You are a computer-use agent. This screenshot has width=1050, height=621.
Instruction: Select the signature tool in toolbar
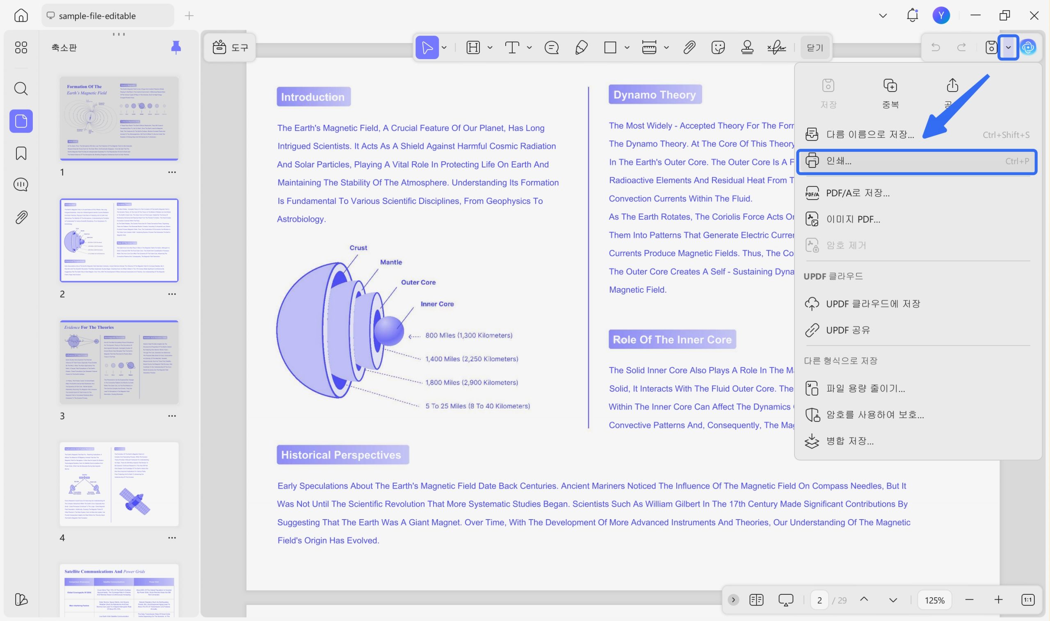[x=776, y=47]
